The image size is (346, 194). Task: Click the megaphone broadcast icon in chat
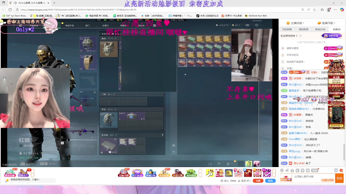287,170
